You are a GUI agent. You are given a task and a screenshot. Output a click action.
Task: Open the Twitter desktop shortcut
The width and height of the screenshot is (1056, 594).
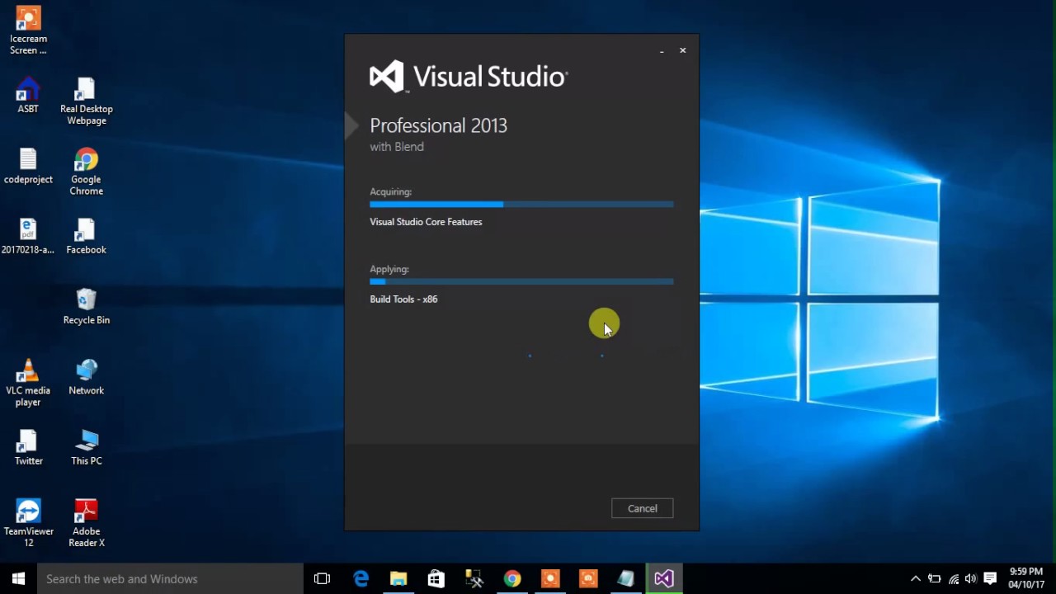[x=28, y=448]
